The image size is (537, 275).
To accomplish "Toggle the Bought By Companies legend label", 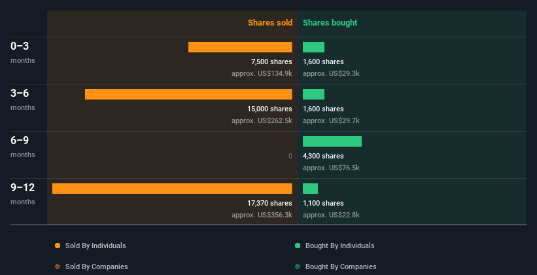I will [341, 266].
